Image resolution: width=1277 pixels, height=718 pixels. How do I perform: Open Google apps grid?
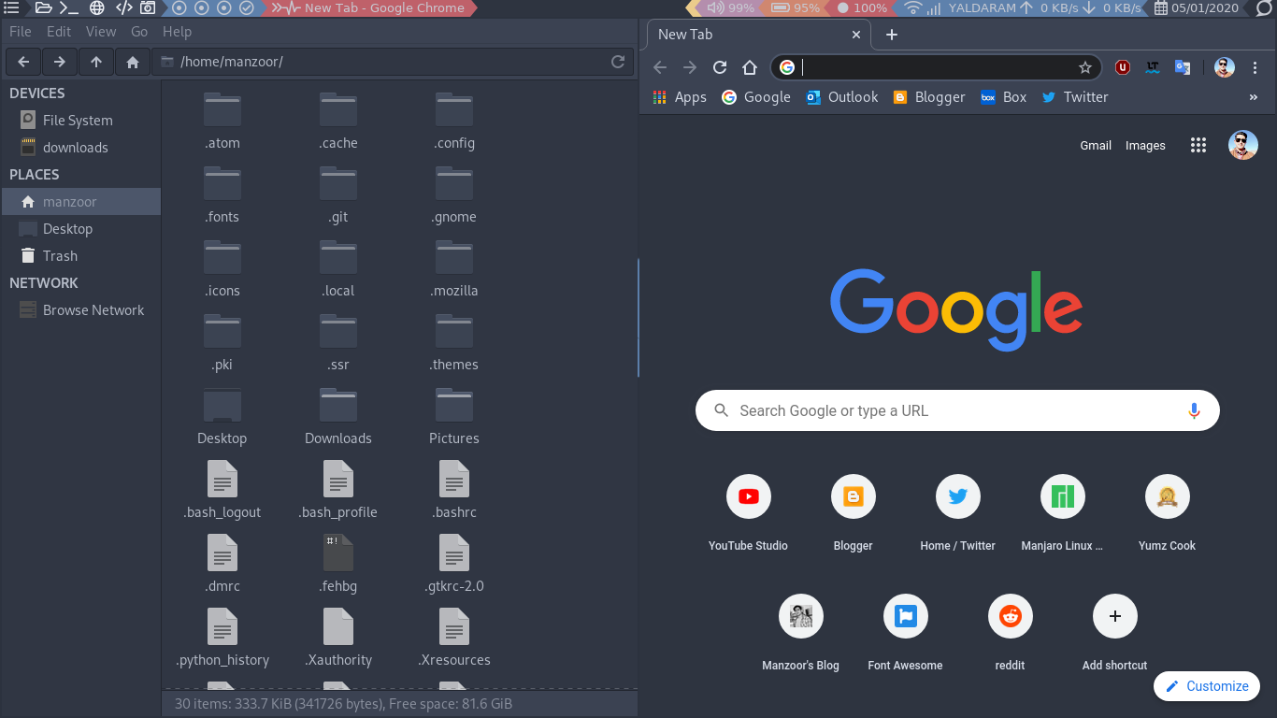(x=1198, y=145)
